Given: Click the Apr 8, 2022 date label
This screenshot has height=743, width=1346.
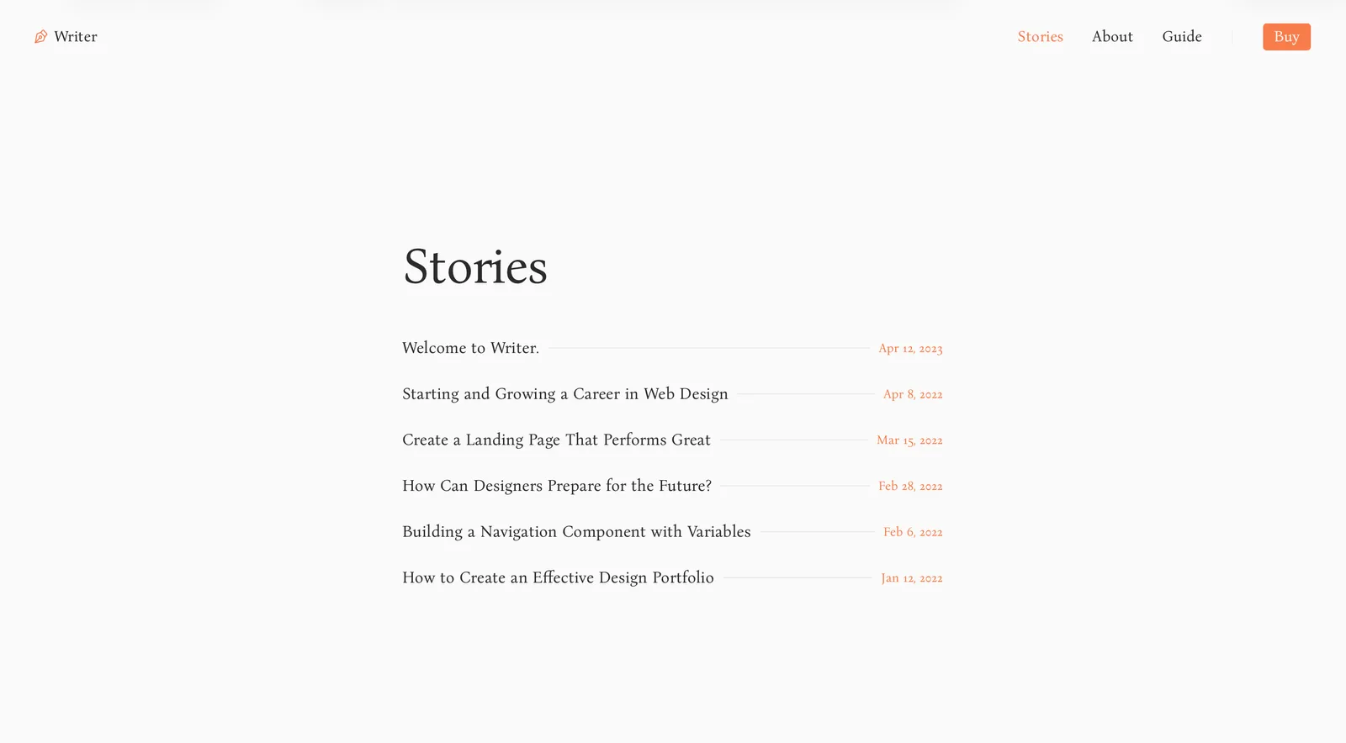Looking at the screenshot, I should tap(913, 393).
